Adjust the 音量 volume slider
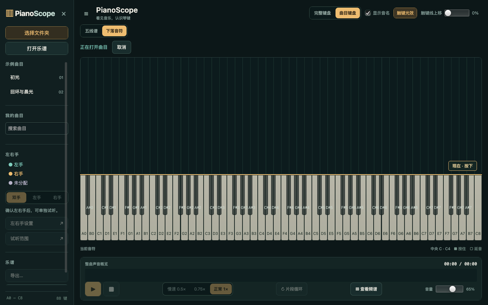 449,289
